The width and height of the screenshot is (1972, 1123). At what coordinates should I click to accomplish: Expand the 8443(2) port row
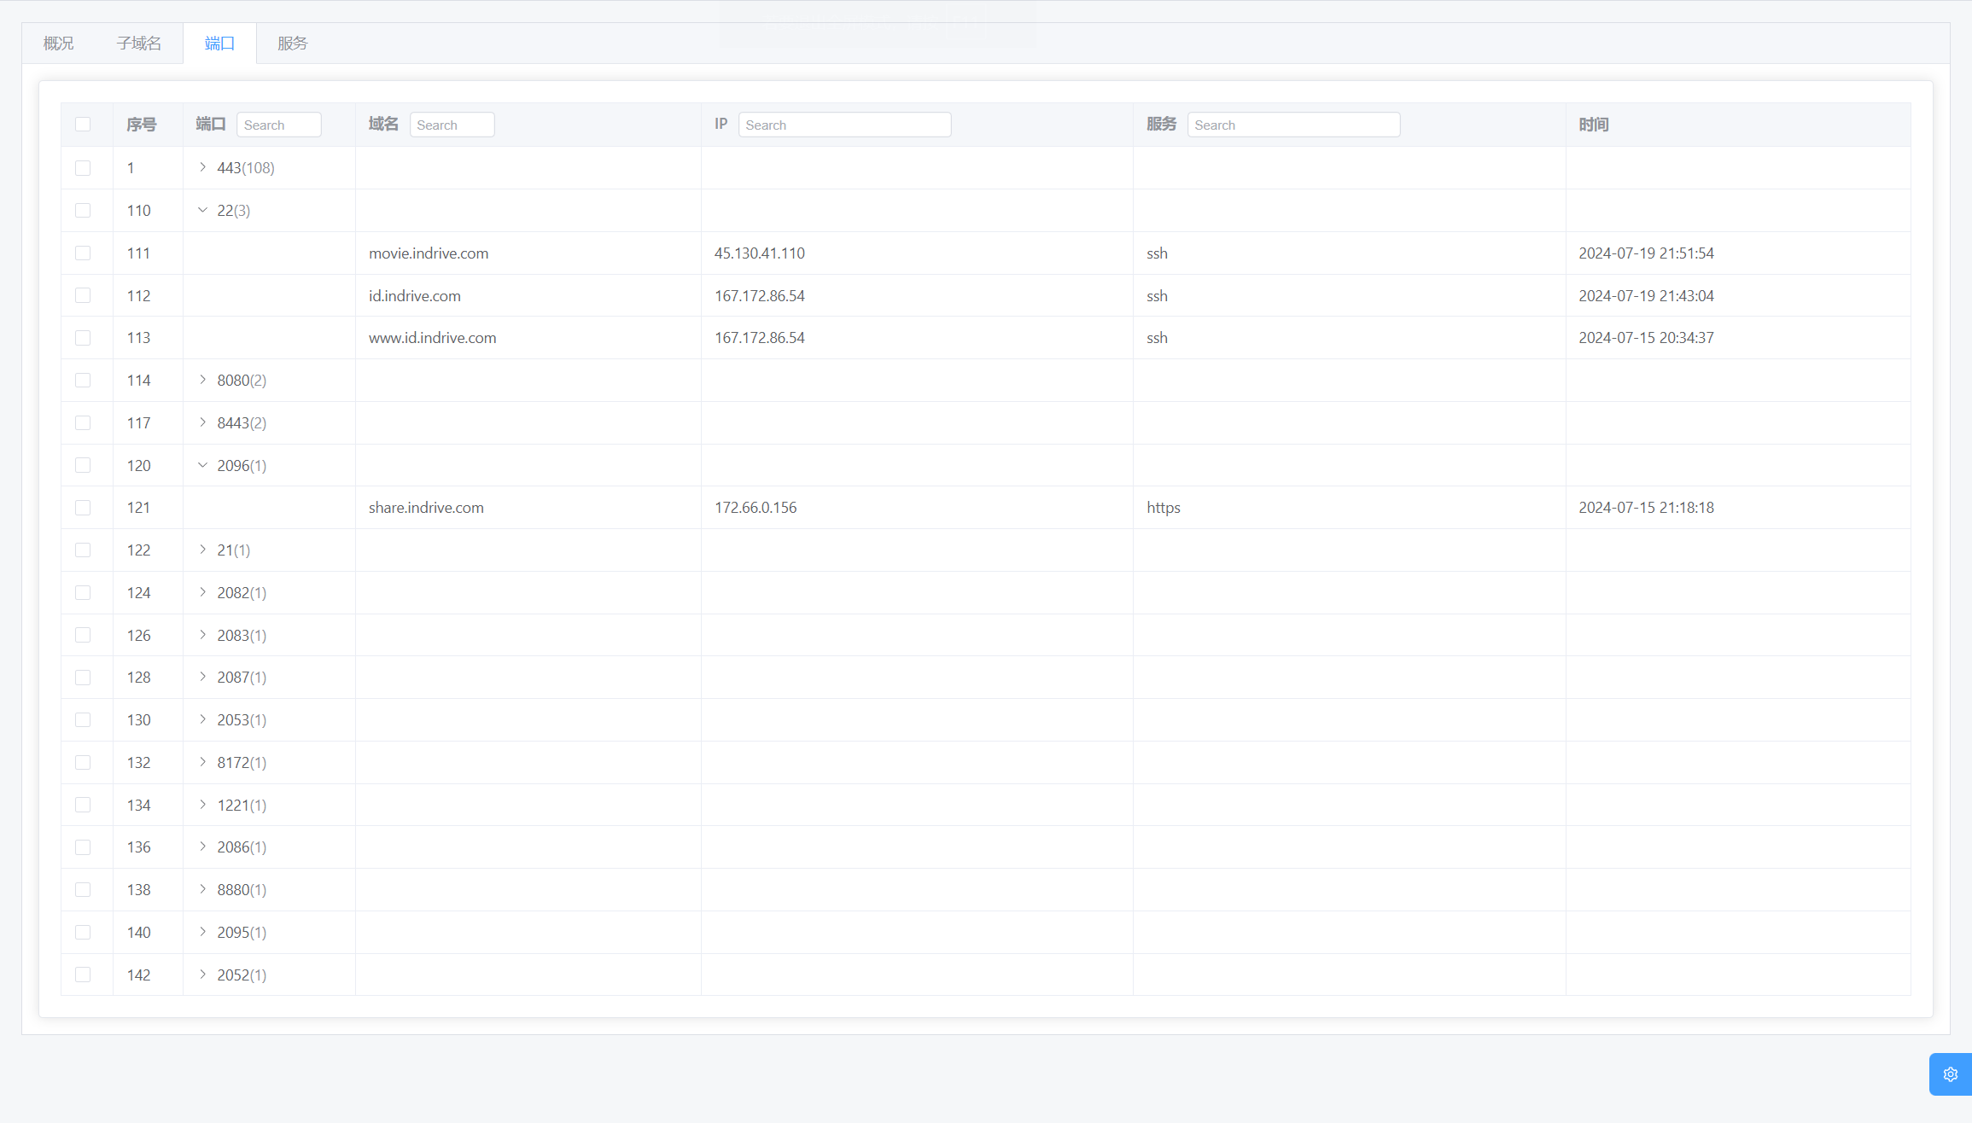[x=202, y=422]
